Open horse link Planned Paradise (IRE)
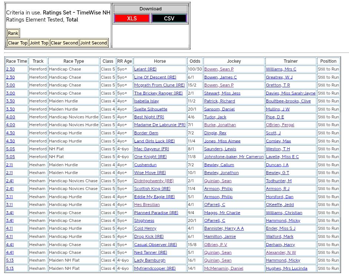The height and width of the screenshot is (278, 349). tap(156, 213)
